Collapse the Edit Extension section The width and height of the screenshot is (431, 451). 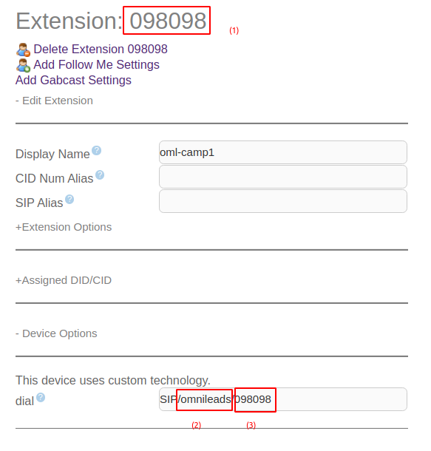[54, 101]
